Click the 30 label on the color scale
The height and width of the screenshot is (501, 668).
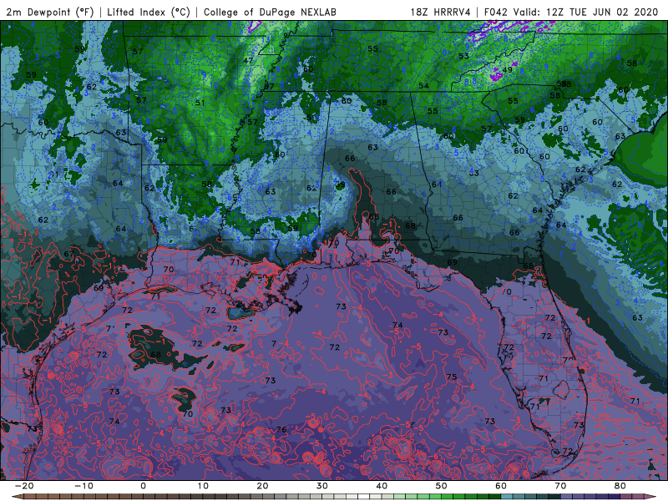click(x=322, y=486)
